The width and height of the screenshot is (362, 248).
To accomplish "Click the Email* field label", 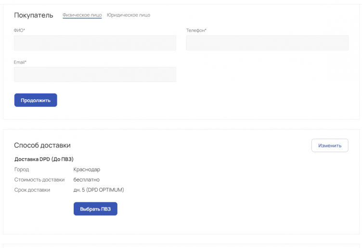I will click(20, 62).
